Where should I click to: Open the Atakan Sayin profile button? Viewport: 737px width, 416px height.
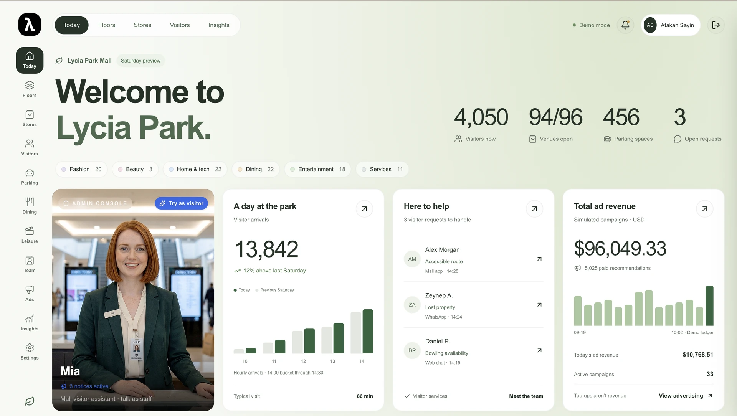[670, 25]
